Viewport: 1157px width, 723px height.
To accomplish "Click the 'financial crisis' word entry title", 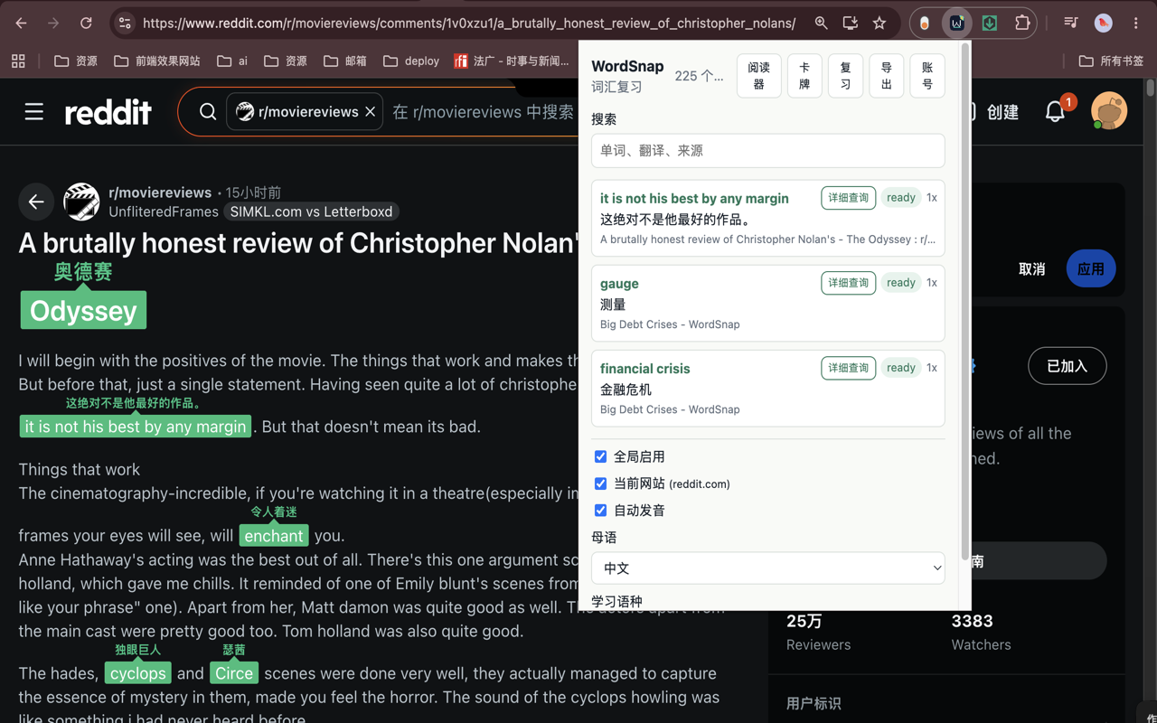I will [644, 369].
